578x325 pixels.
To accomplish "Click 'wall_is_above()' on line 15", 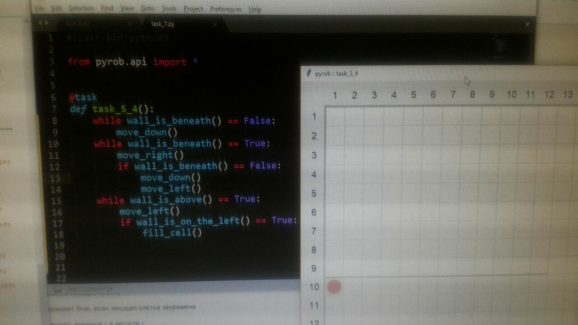I will pos(171,200).
